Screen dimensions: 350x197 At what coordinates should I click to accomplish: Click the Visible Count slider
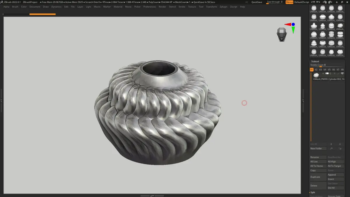327,65
